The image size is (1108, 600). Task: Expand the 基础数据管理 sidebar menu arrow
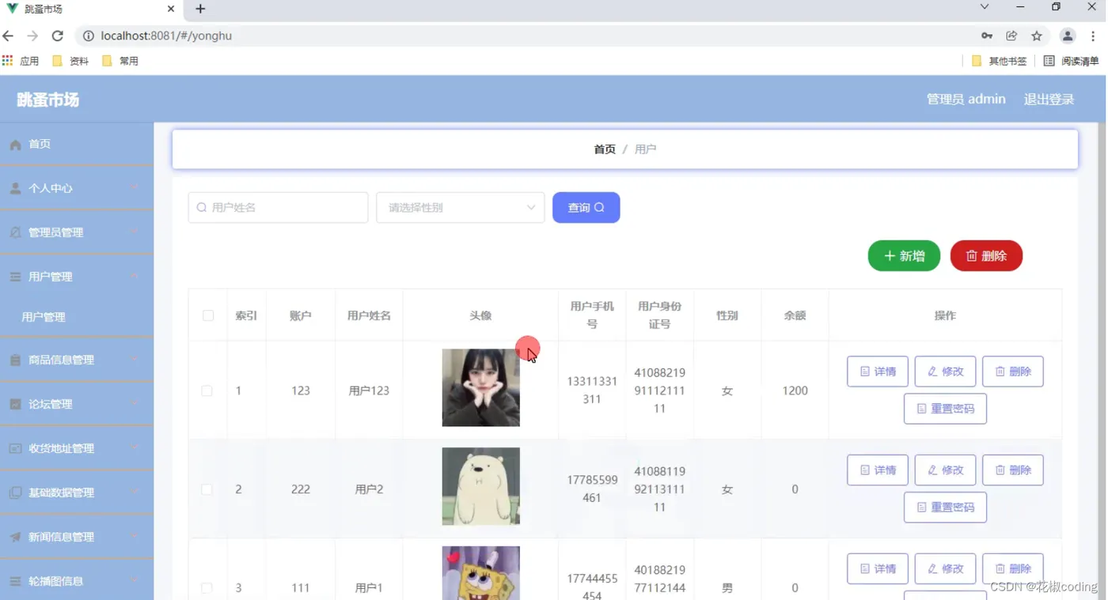(135, 492)
